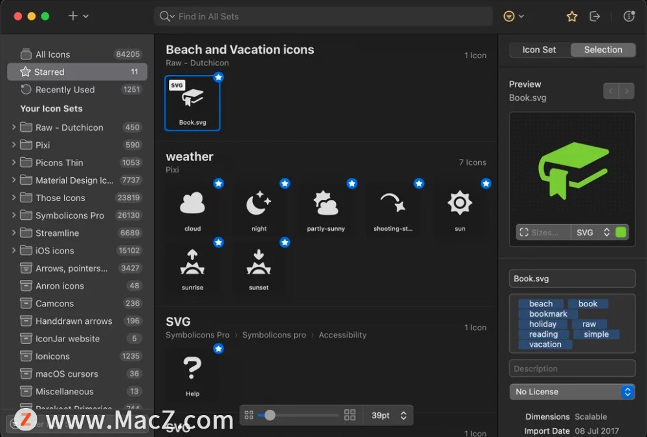The width and height of the screenshot is (647, 437).
Task: Click the Description field
Action: (x=572, y=368)
